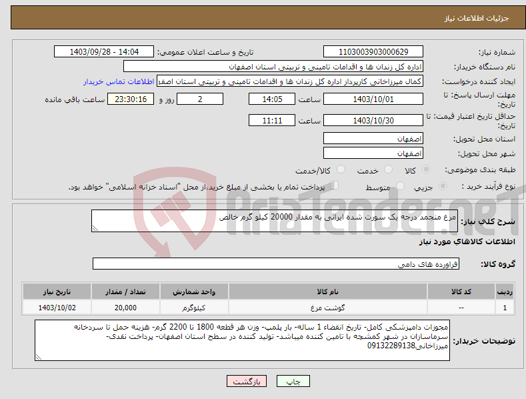Click the کد کالا column header
Image resolution: width=526 pixels, height=399 pixels.
(x=461, y=292)
